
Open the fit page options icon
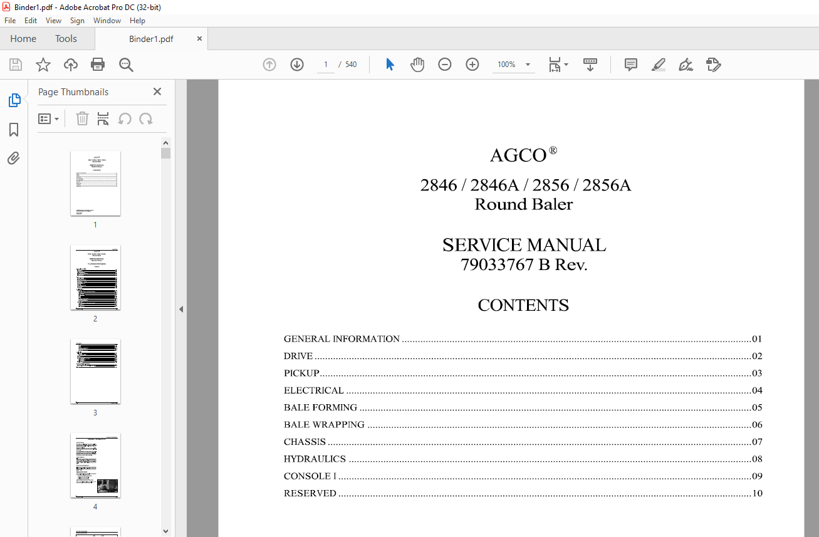click(555, 65)
